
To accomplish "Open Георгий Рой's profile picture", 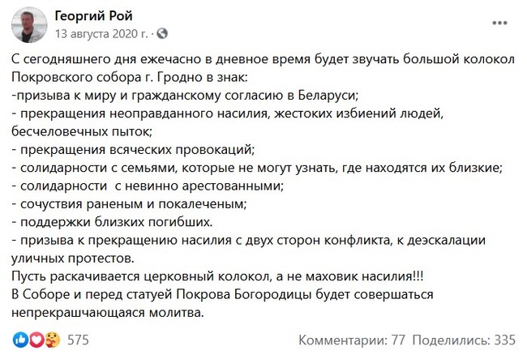I will [30, 25].
